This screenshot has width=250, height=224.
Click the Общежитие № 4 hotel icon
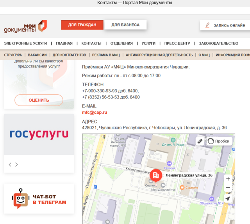(212, 199)
